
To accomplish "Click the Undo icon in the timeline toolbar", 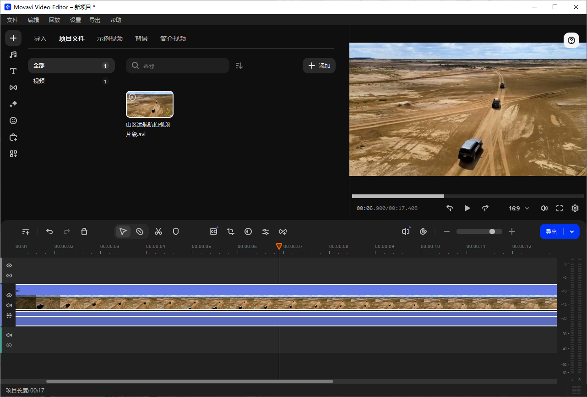I will pos(49,232).
